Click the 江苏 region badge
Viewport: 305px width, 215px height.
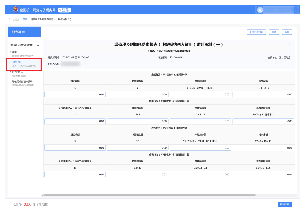tap(64, 10)
